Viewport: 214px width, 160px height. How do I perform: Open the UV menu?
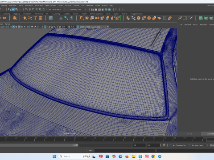(82, 5)
